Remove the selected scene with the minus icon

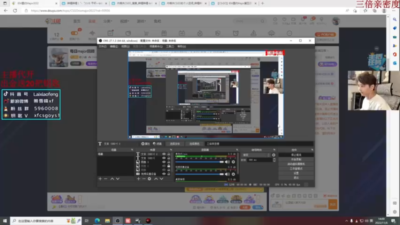coord(105,179)
